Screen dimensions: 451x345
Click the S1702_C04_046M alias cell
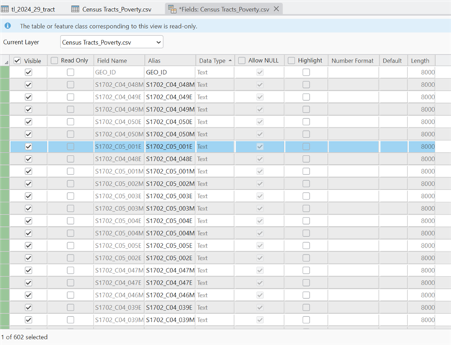coord(170,295)
